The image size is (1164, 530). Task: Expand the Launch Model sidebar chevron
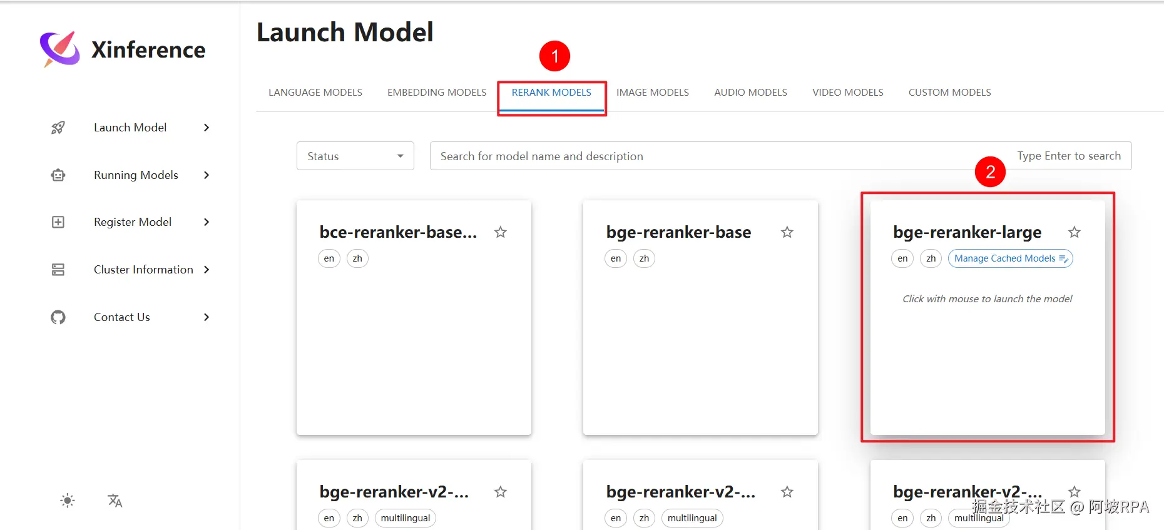pyautogui.click(x=207, y=128)
